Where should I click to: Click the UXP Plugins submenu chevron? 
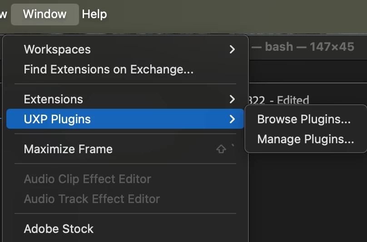pyautogui.click(x=232, y=119)
